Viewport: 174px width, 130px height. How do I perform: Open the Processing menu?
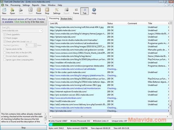(x=15, y=5)
